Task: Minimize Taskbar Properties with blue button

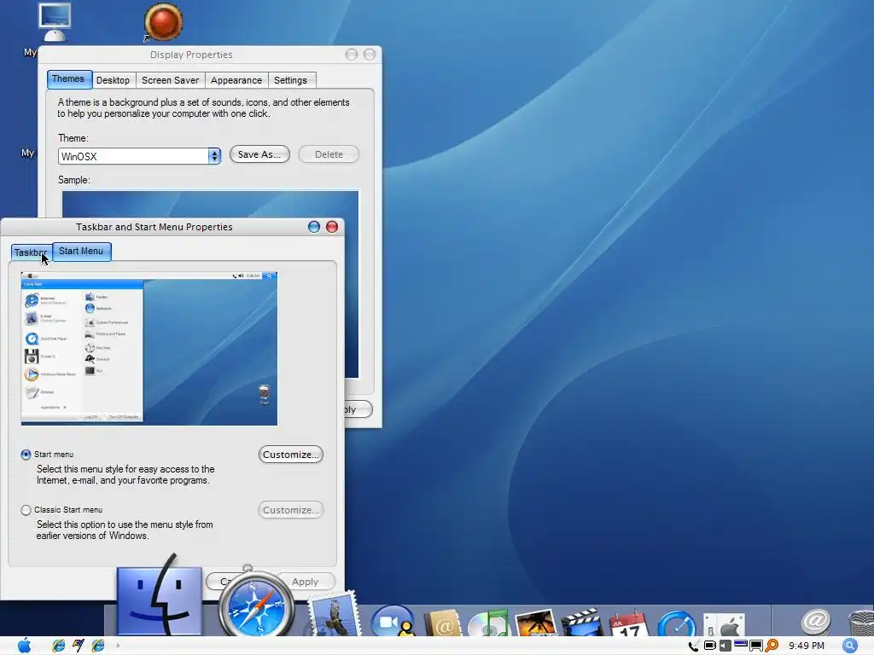Action: [314, 227]
